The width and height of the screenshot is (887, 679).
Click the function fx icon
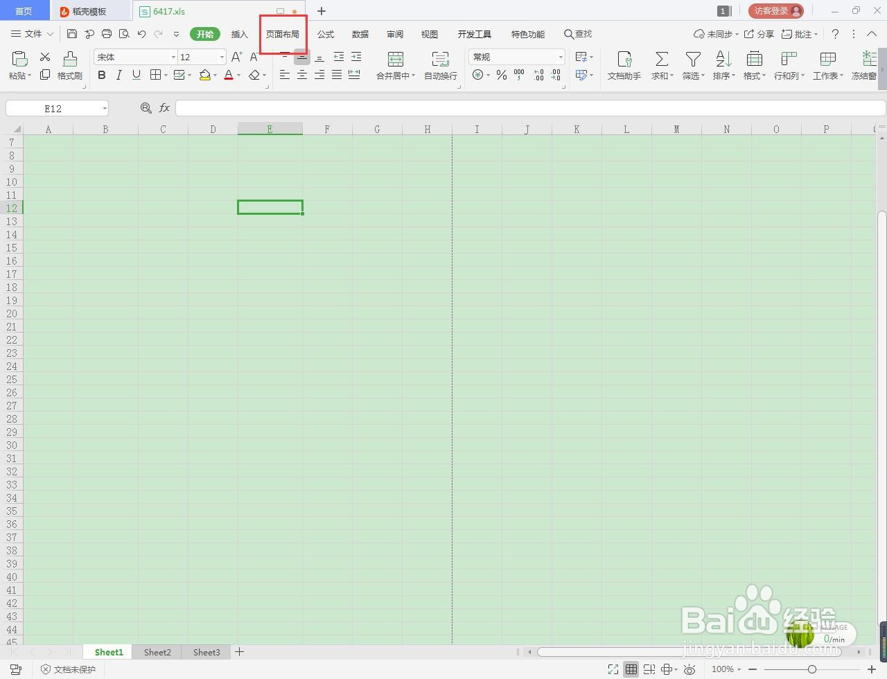164,108
